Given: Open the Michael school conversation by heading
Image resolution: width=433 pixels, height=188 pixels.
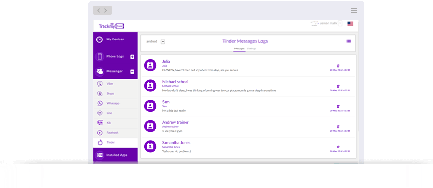Looking at the screenshot, I should (x=175, y=82).
